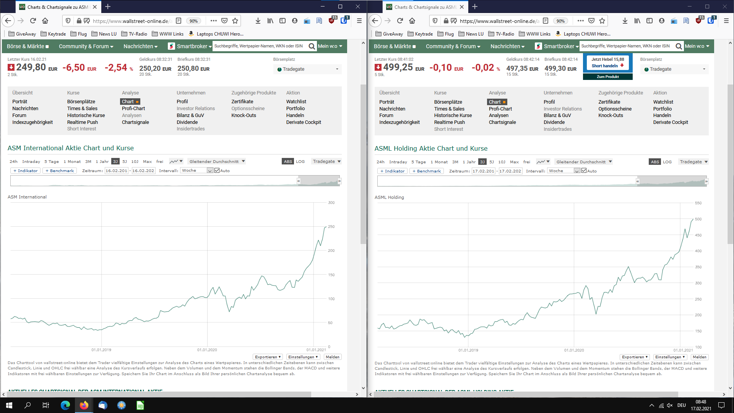Toggle the Auto interval checkbox on ASM International chart

pos(217,171)
